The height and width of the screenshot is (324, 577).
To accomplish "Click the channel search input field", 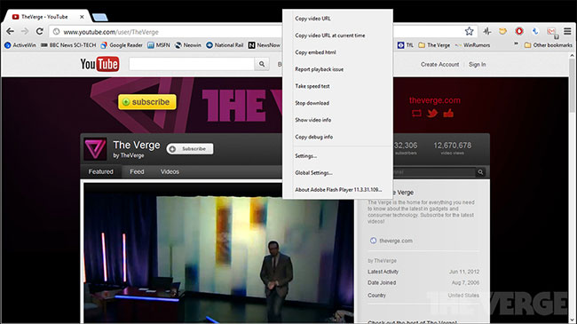I will pyautogui.click(x=434, y=172).
